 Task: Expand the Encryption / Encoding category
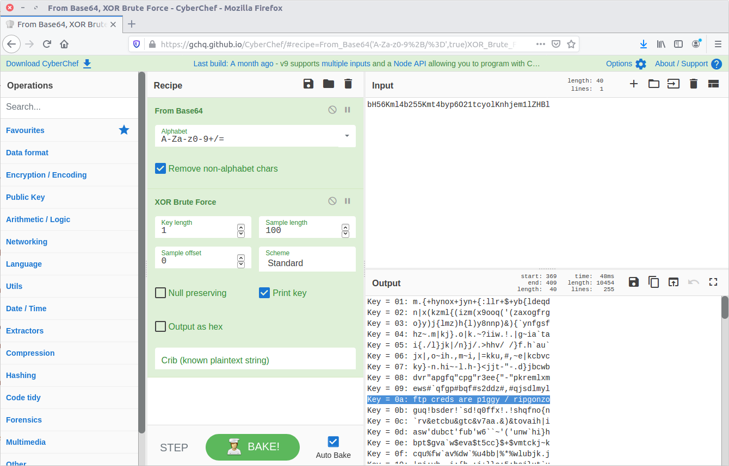click(46, 175)
